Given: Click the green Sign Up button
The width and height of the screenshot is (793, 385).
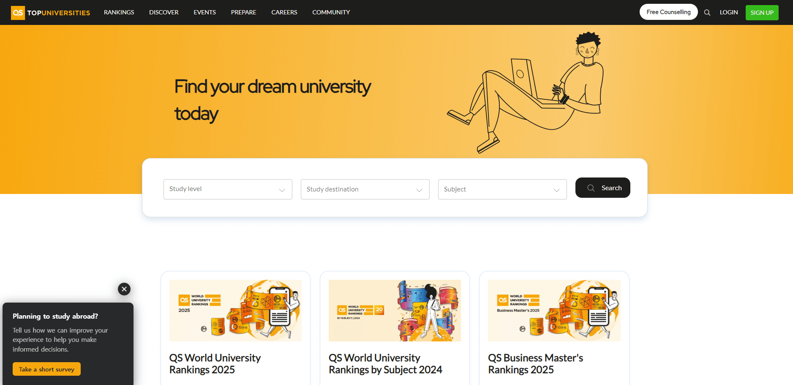Looking at the screenshot, I should coord(762,13).
